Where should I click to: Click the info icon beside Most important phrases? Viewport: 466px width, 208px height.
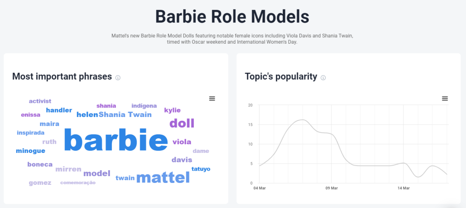(x=118, y=78)
